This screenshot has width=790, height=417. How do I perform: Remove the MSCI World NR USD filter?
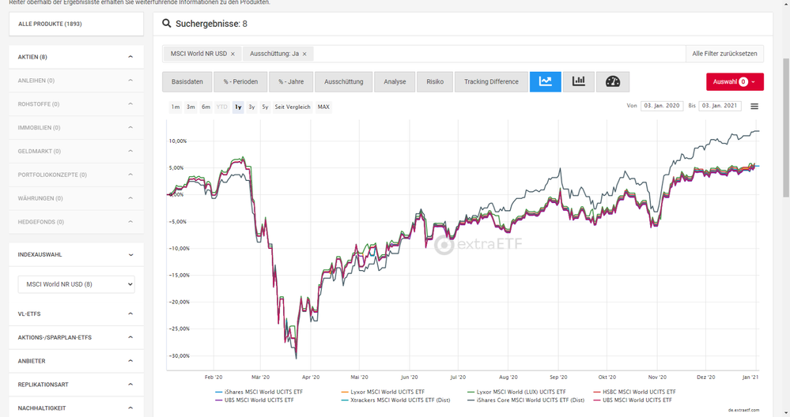pyautogui.click(x=232, y=54)
